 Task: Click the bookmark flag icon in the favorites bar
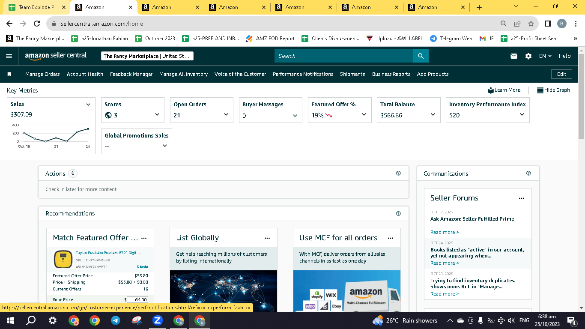point(9,74)
